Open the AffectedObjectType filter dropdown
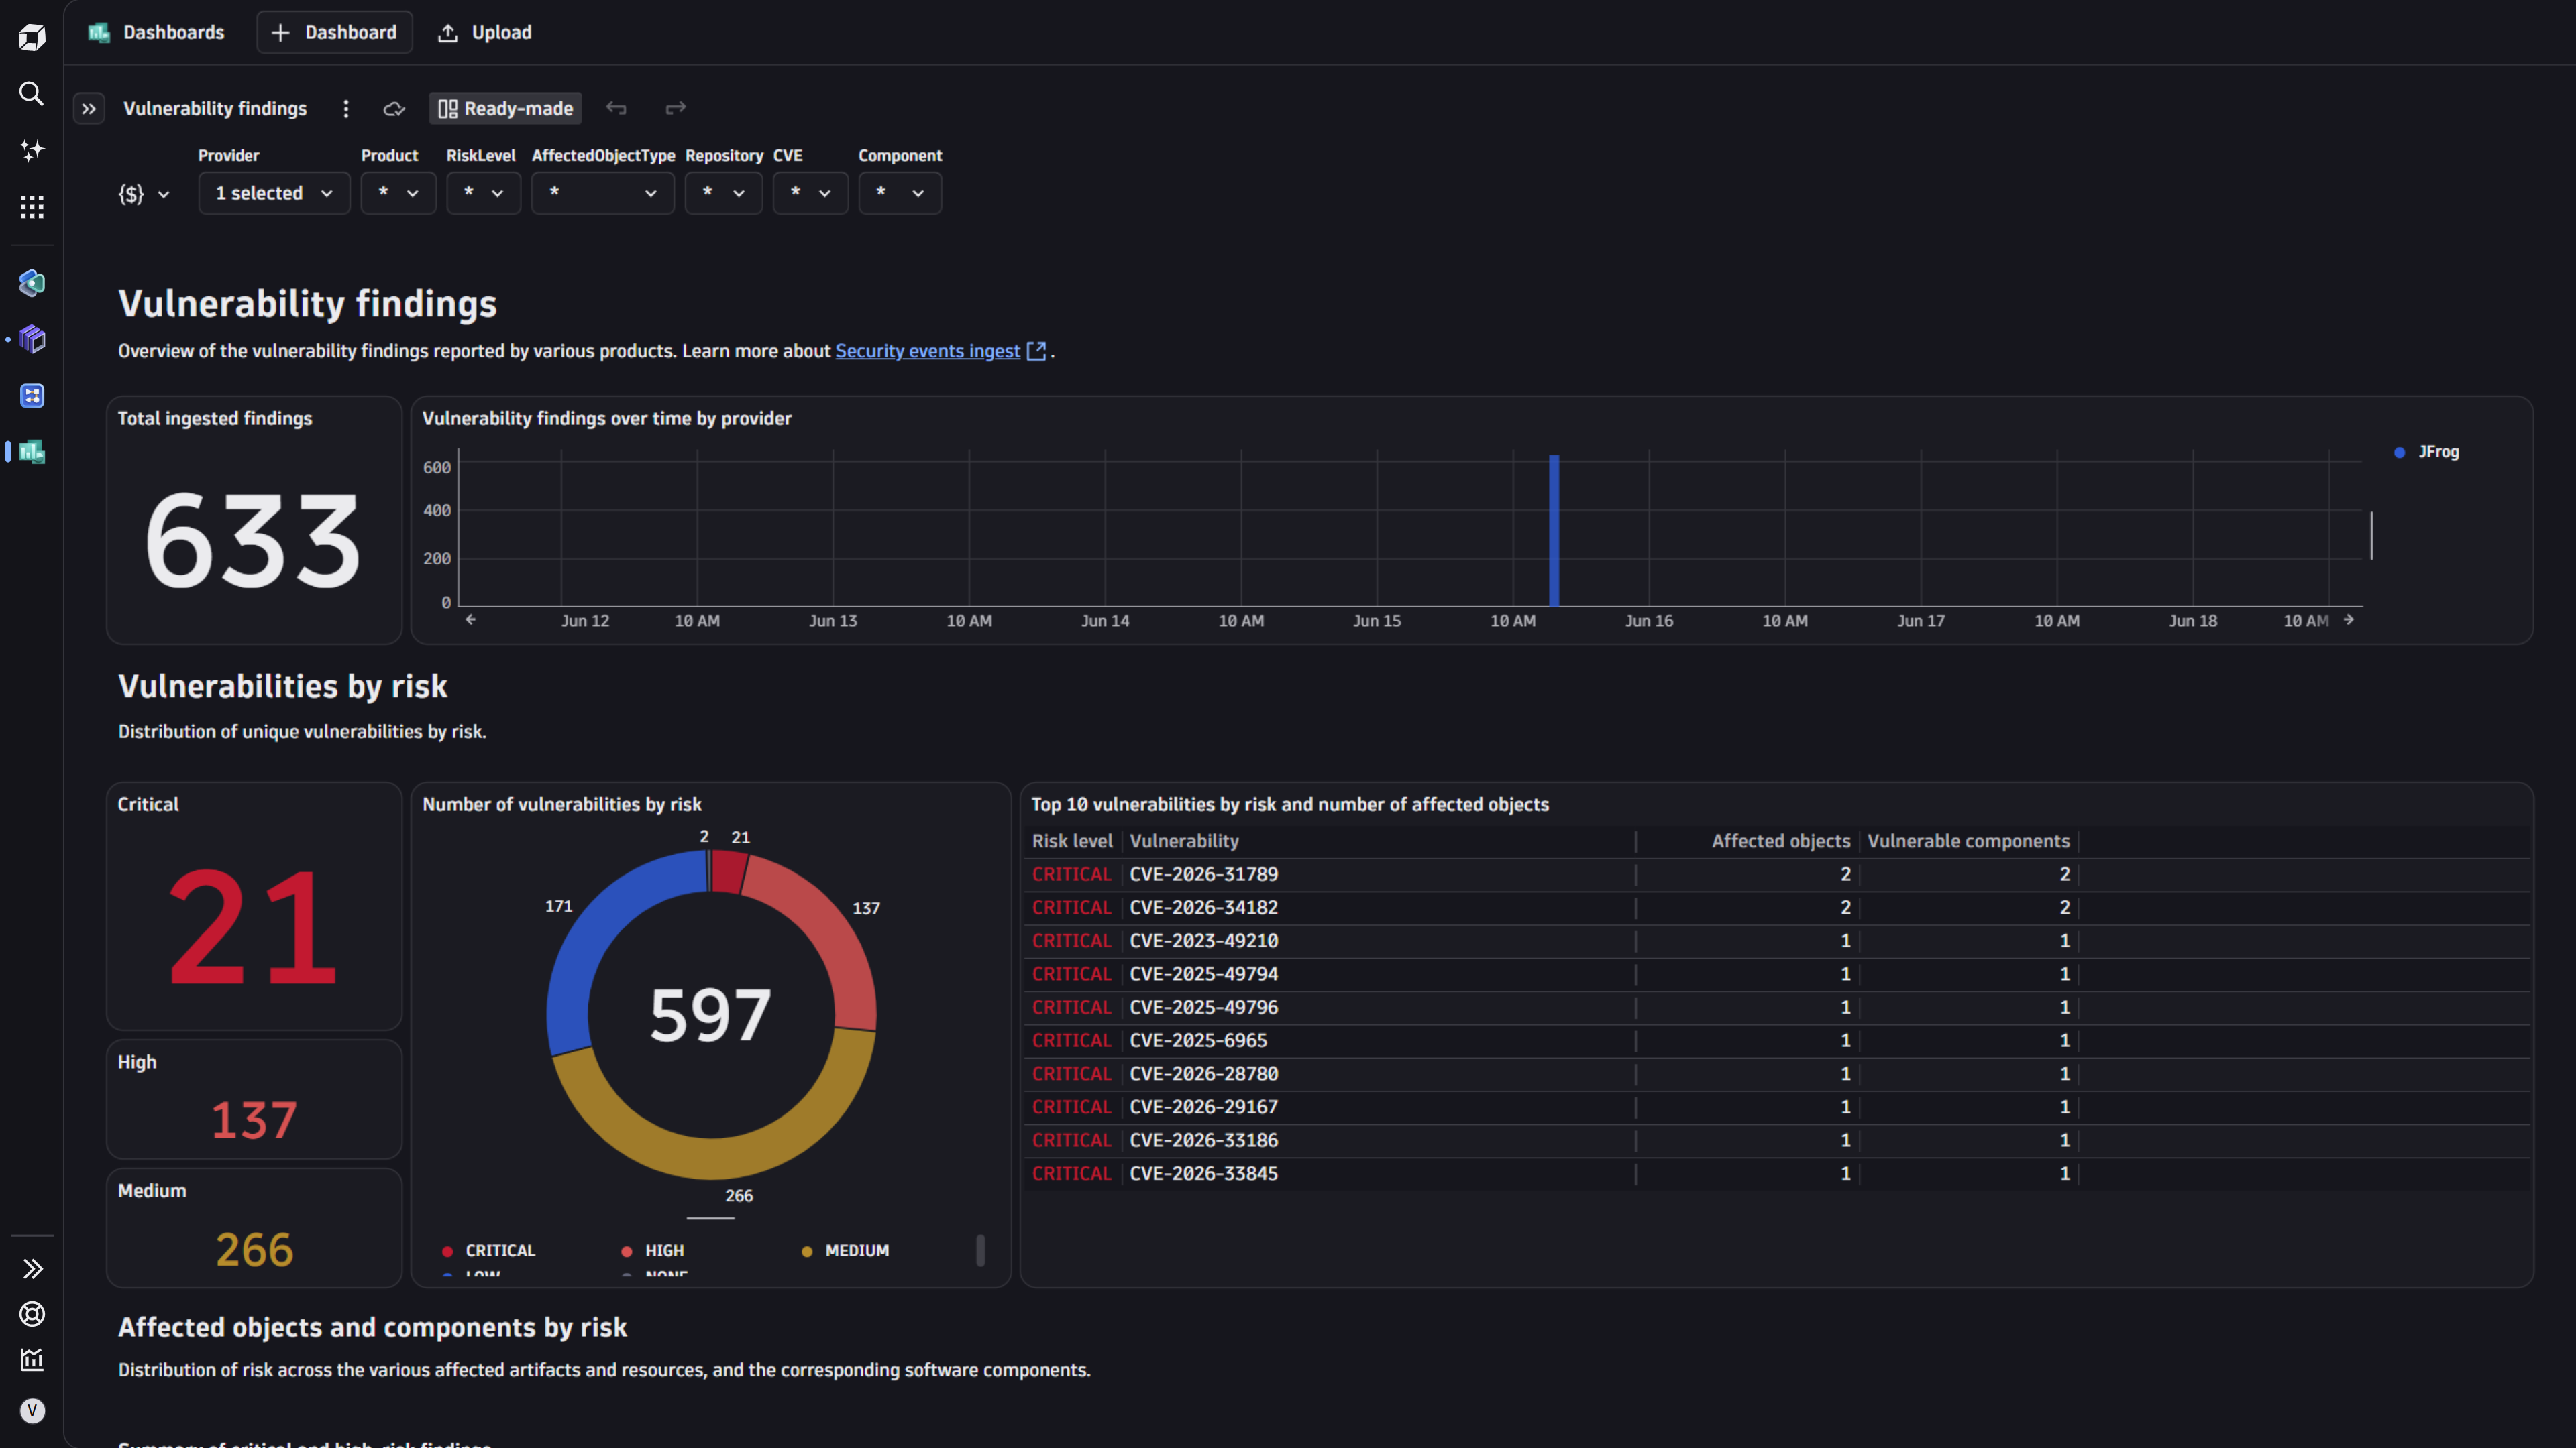2576x1448 pixels. (603, 193)
